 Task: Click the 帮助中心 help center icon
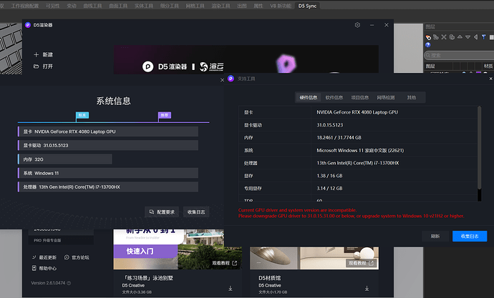[34, 268]
